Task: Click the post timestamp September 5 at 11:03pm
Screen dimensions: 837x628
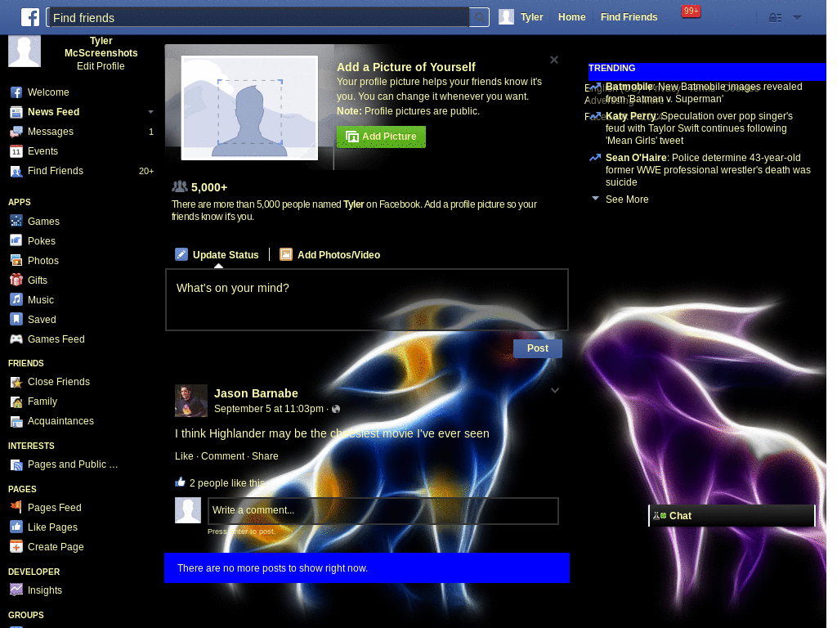Action: click(x=268, y=409)
